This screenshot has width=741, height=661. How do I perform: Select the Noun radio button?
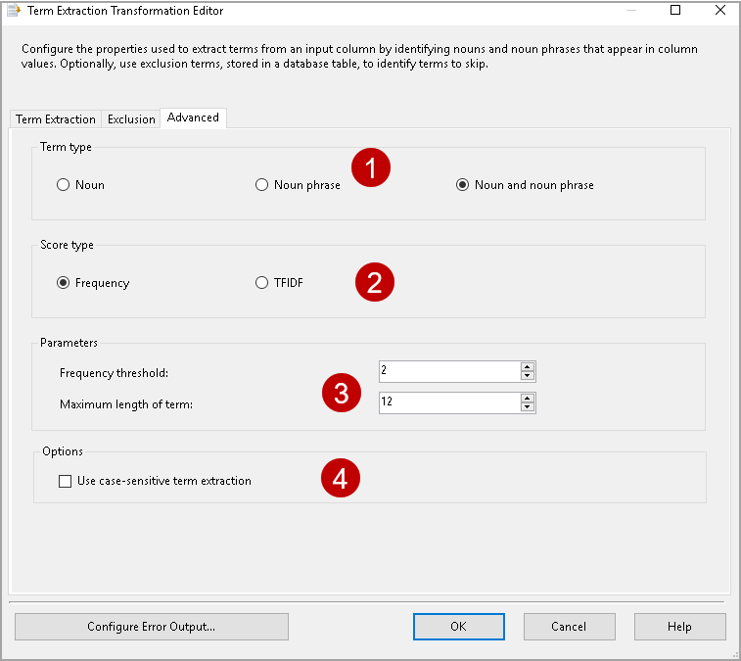pos(64,184)
